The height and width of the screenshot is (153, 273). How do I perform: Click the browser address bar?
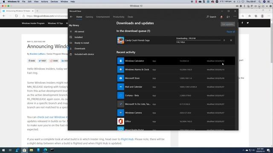point(47,16)
